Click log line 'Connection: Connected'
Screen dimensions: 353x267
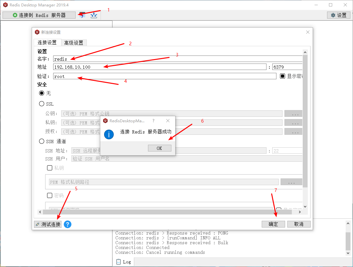143,248
